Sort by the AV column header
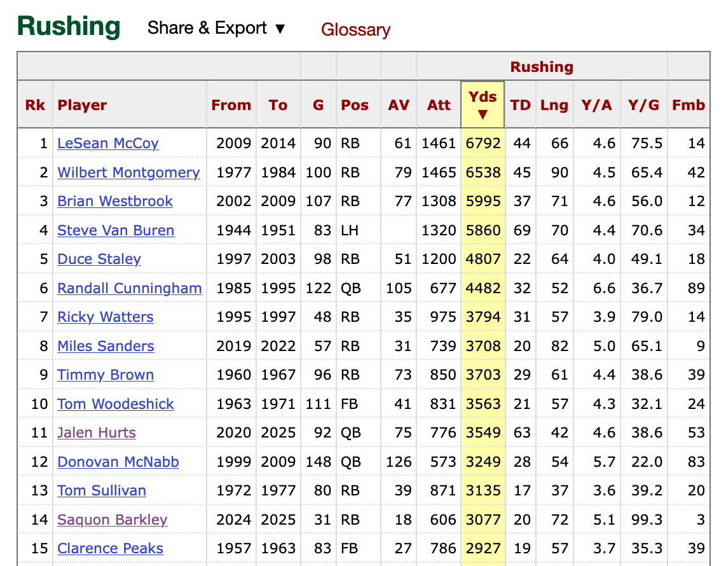 click(x=399, y=105)
